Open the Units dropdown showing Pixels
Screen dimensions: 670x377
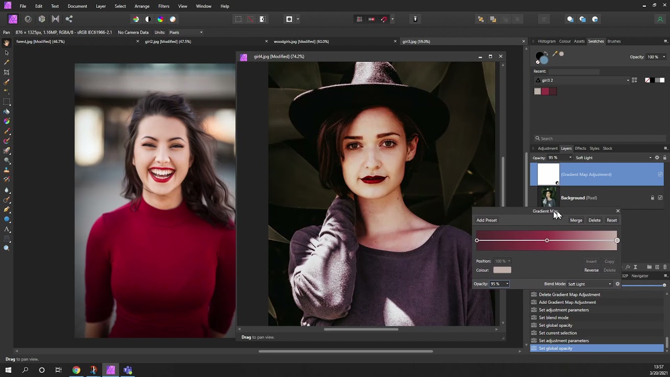click(185, 32)
